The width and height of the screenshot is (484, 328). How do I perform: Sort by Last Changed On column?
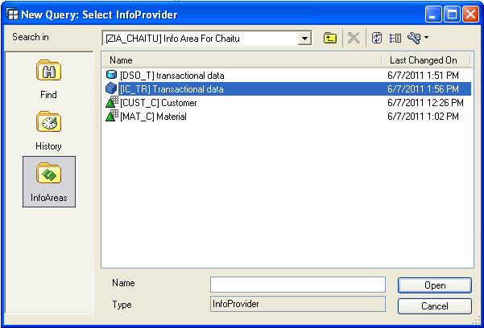coord(426,60)
